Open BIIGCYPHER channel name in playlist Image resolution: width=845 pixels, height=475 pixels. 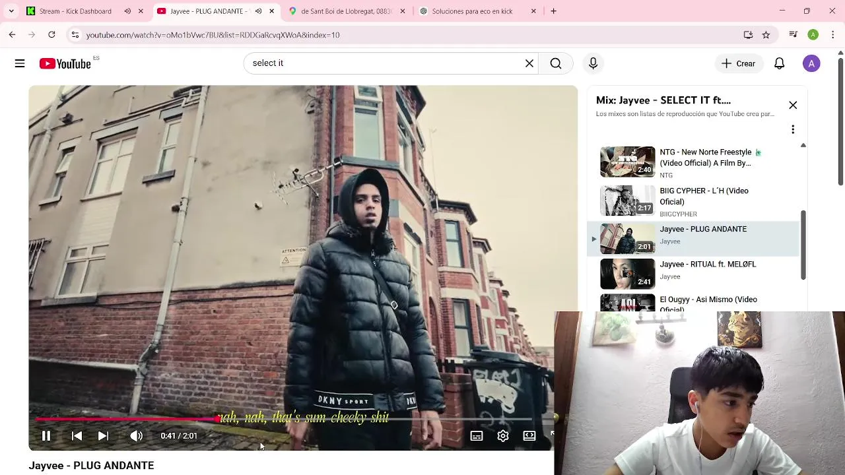[x=678, y=214]
